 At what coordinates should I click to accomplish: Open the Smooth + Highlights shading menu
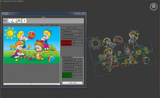tap(18, 1)
